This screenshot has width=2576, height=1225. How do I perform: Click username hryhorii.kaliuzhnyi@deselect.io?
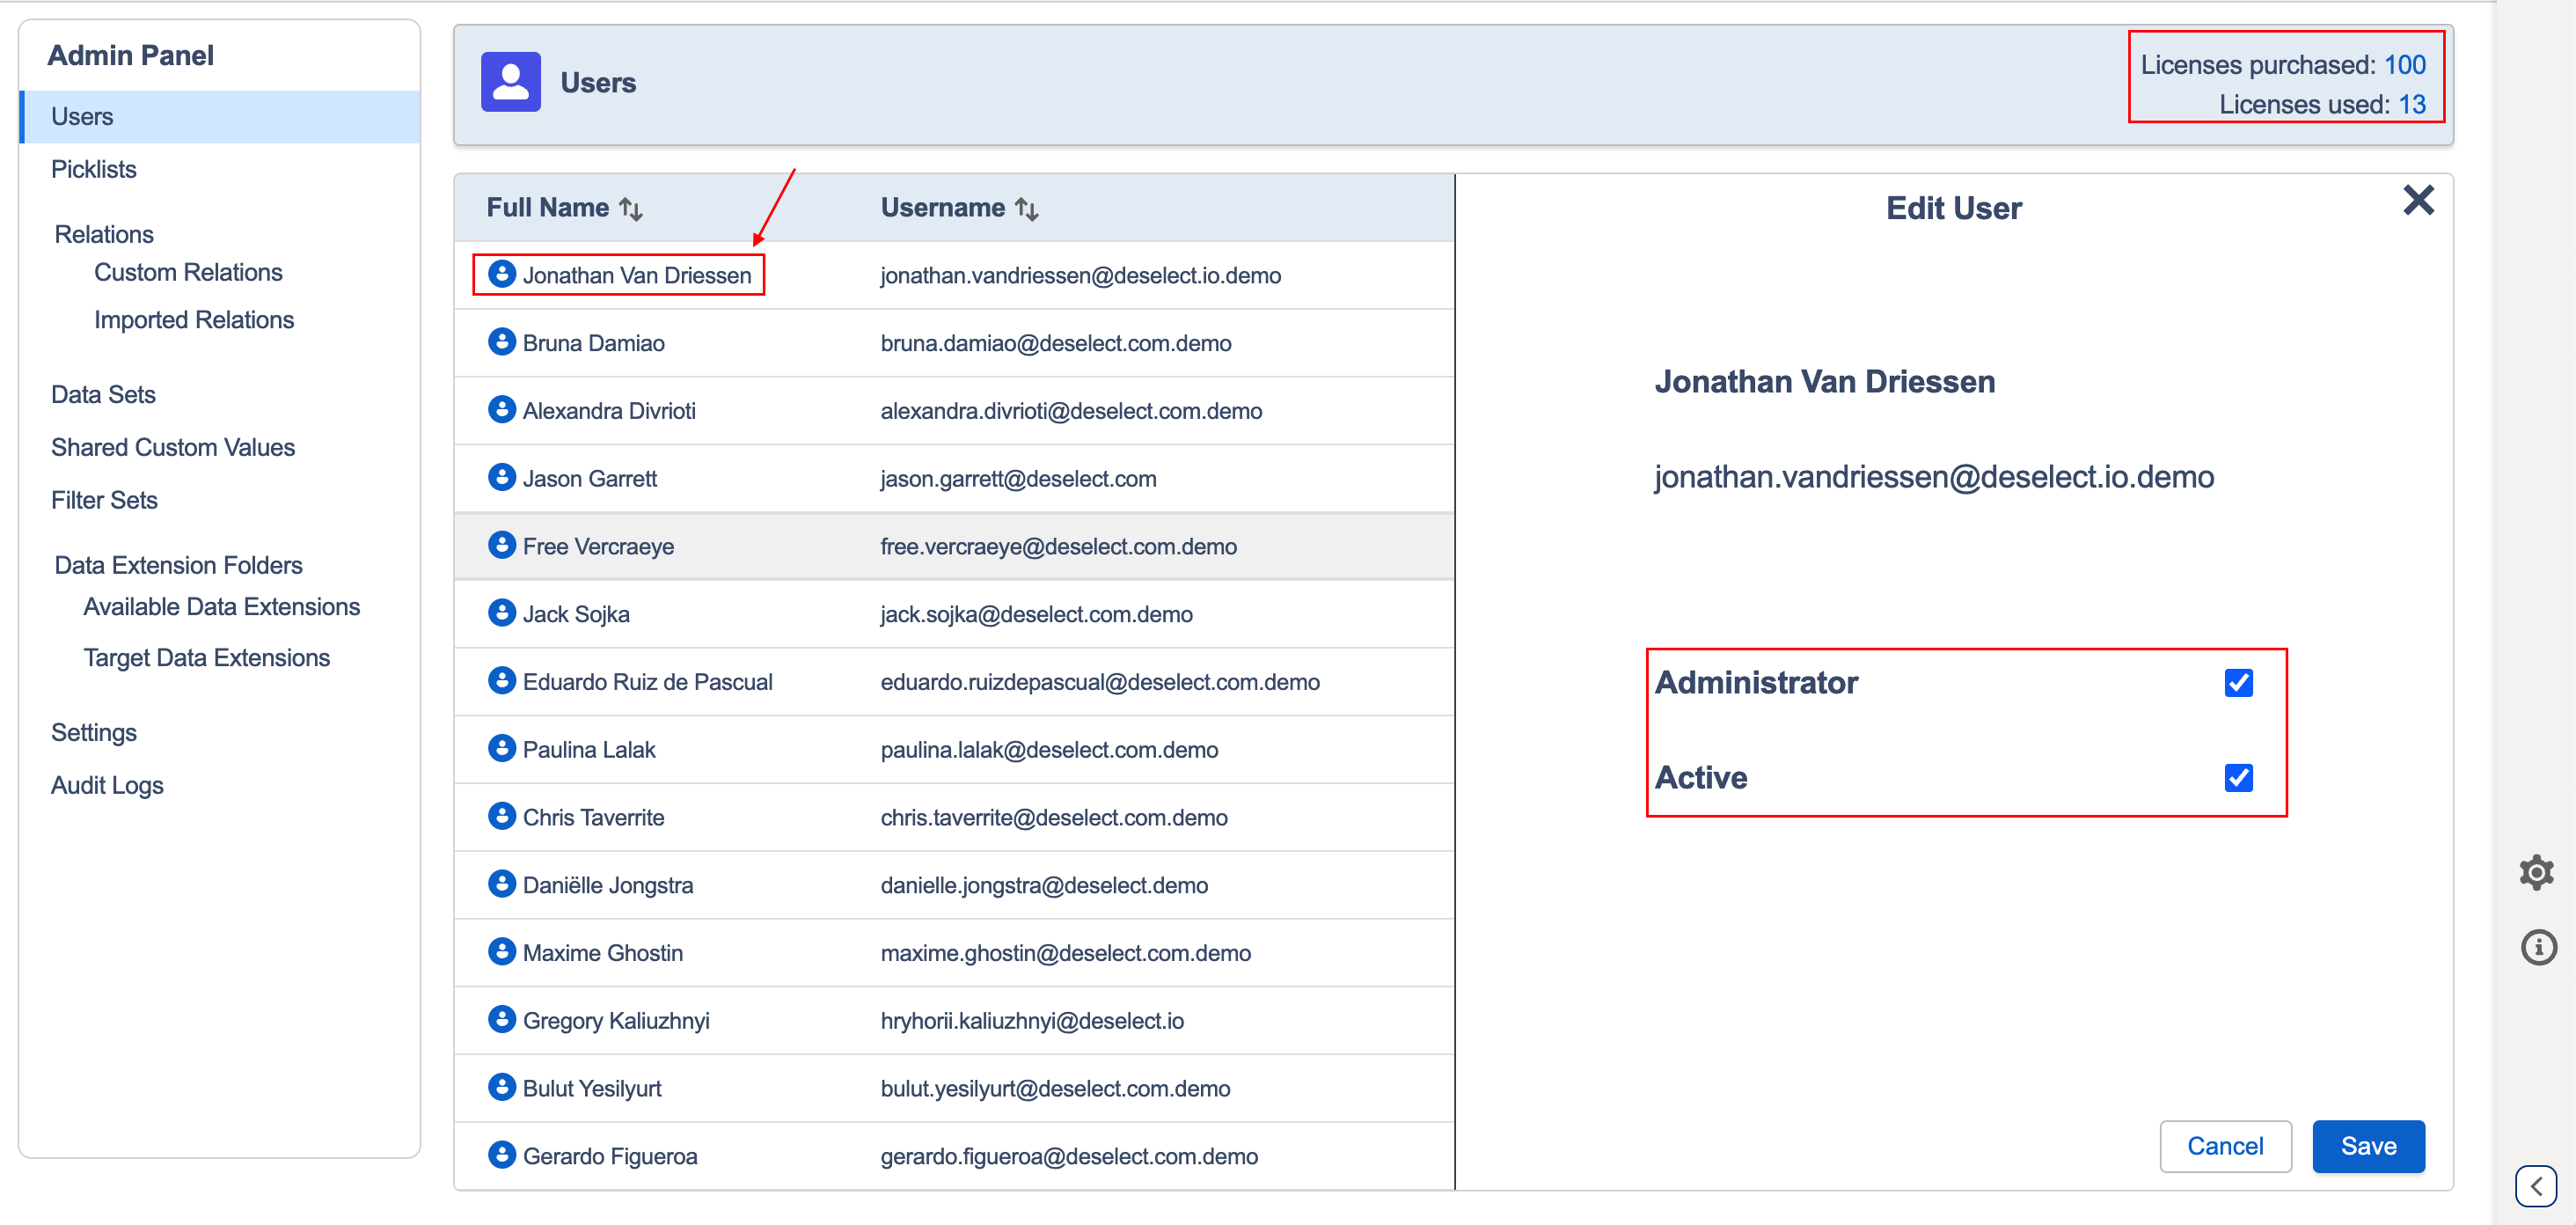pos(1032,1022)
